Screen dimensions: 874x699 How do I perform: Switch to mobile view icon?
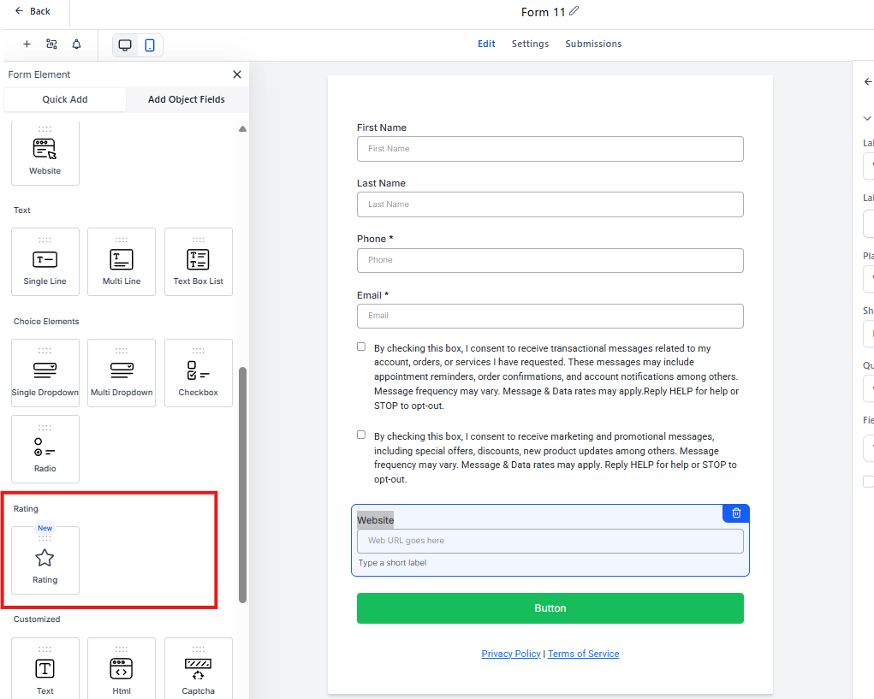click(150, 45)
